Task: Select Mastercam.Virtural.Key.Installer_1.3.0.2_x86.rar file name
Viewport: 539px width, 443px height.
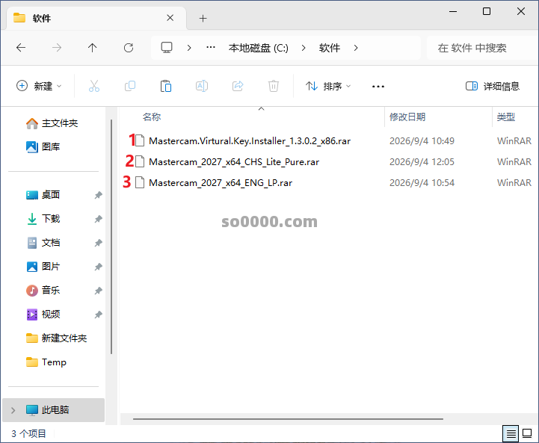Action: click(x=250, y=140)
